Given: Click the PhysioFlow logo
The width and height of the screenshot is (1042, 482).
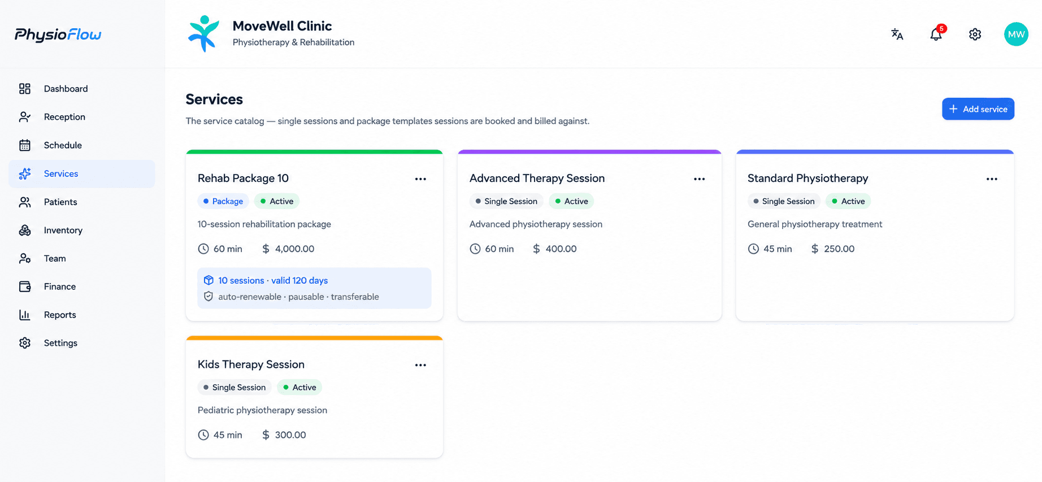Looking at the screenshot, I should pyautogui.click(x=58, y=35).
